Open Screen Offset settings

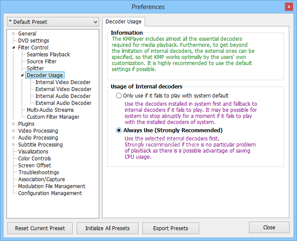tap(35, 165)
